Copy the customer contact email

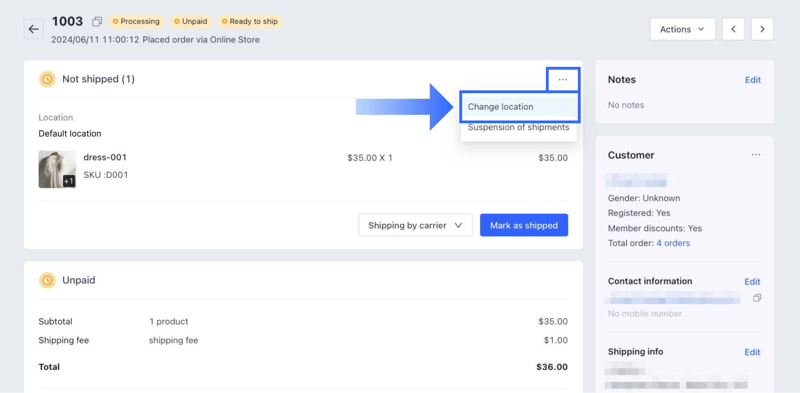[x=757, y=298]
